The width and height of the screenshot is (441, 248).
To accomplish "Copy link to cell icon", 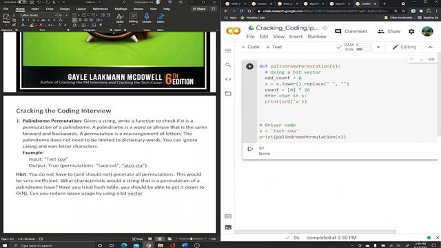I will point(431,59).
